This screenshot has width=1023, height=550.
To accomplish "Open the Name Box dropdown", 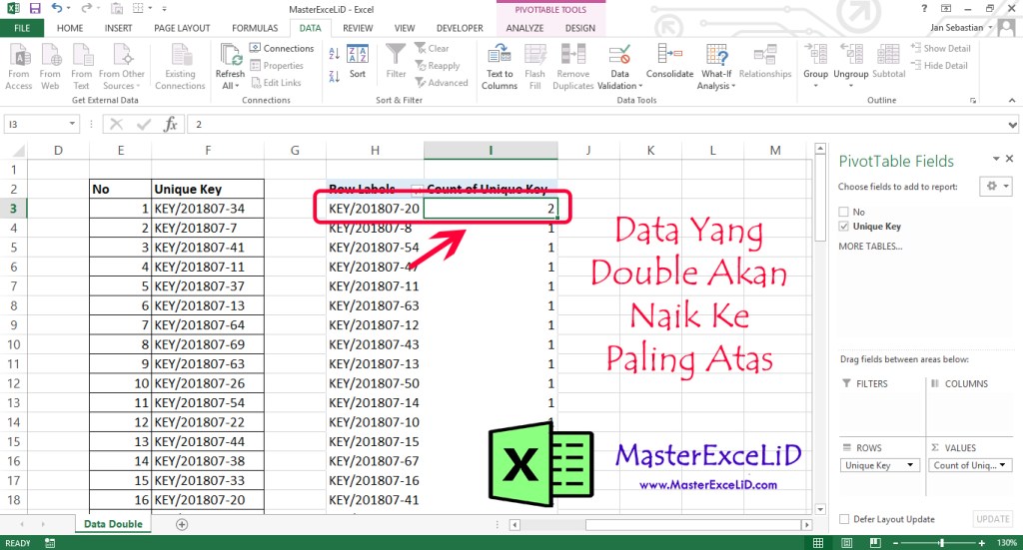I will [72, 124].
